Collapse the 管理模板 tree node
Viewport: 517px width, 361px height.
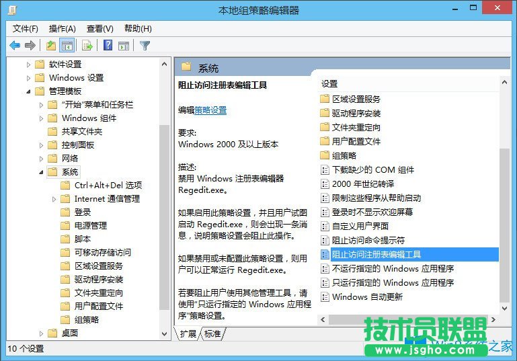point(28,91)
